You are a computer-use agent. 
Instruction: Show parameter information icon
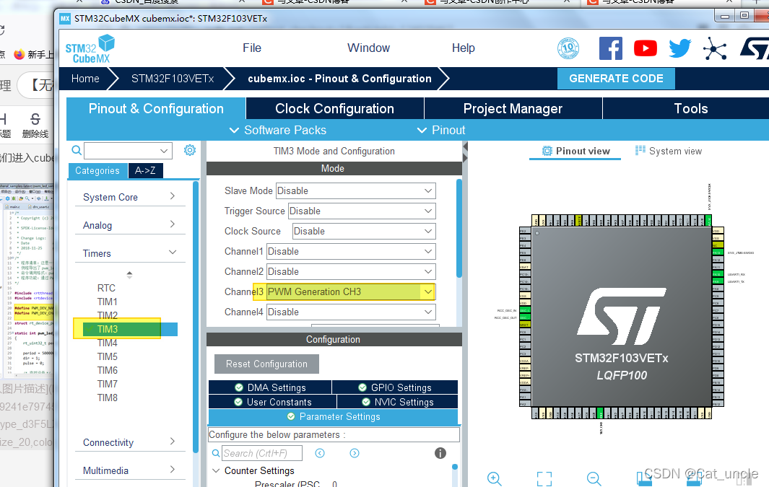440,453
